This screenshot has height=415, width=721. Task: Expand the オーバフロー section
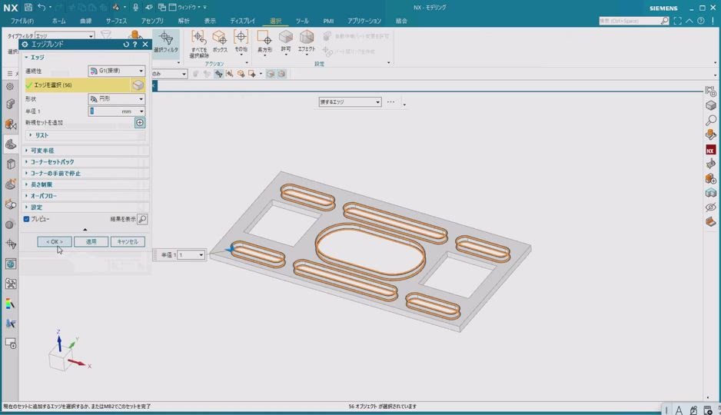(x=85, y=196)
